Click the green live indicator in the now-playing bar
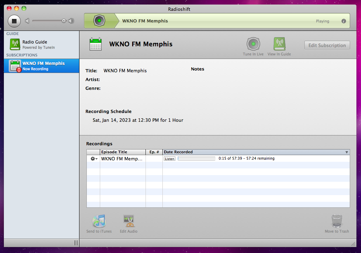The height and width of the screenshot is (253, 361). click(x=99, y=21)
